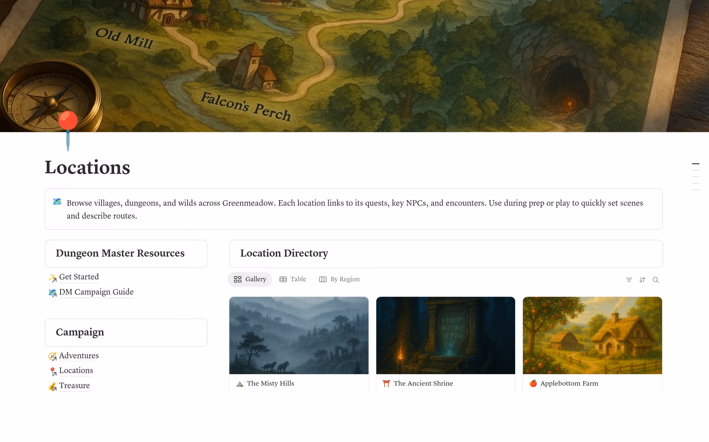Open the Locations sidebar link
This screenshot has width=709, height=442.
[x=76, y=370]
